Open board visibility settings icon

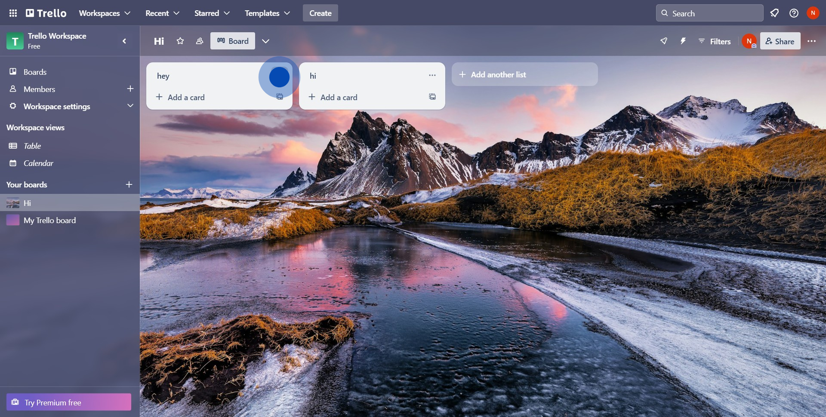[x=200, y=41]
